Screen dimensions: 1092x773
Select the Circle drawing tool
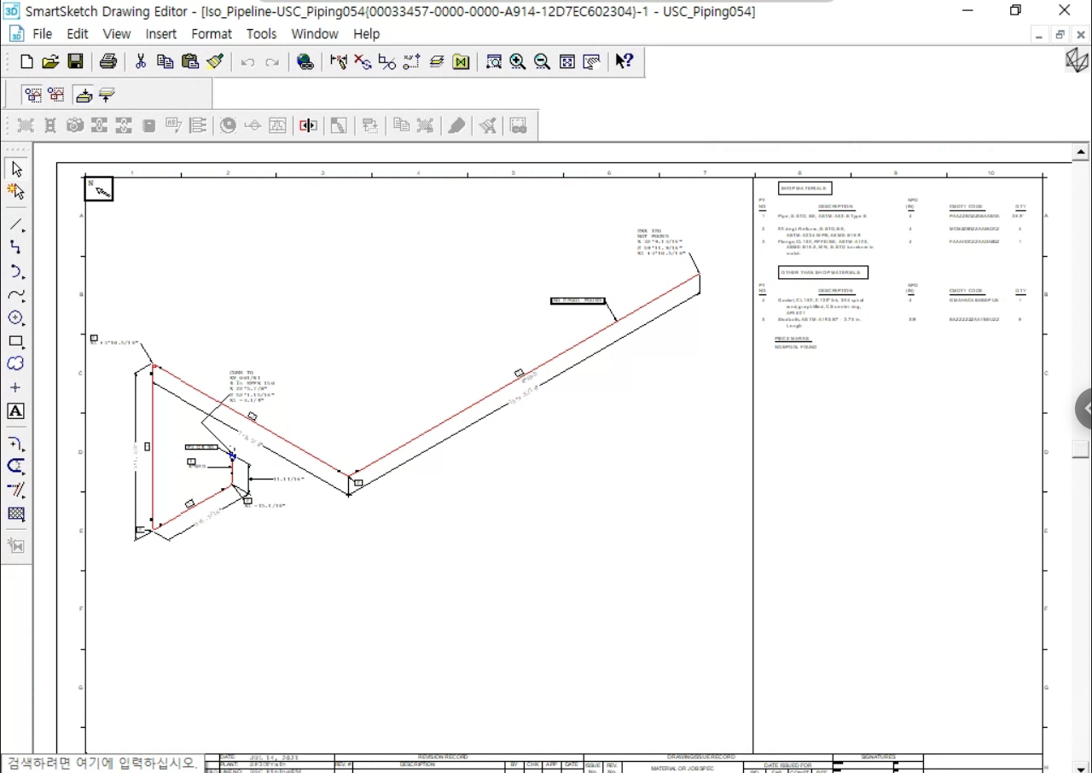16,317
